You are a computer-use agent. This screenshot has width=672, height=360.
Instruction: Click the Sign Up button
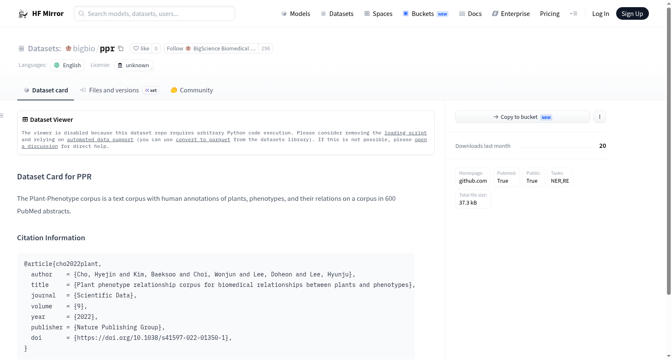tap(632, 13)
